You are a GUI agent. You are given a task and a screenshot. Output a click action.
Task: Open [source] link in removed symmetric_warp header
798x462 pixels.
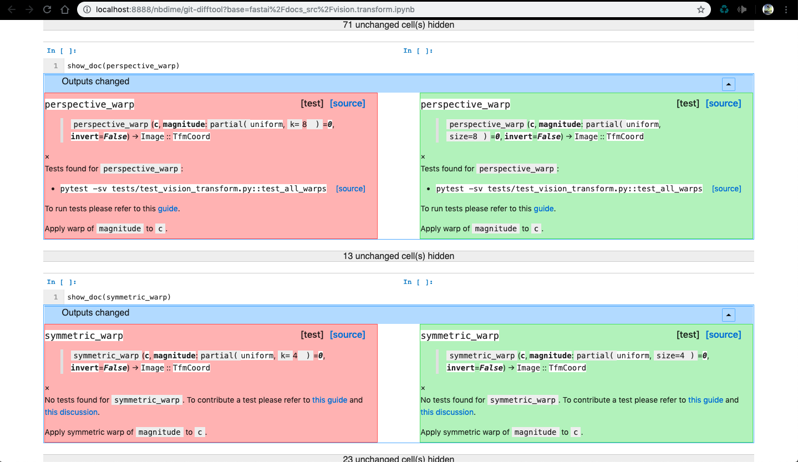348,334
